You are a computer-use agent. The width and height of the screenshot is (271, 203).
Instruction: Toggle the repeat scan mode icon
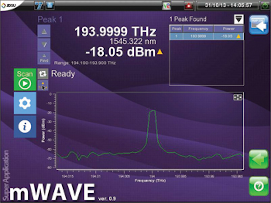click(43, 74)
